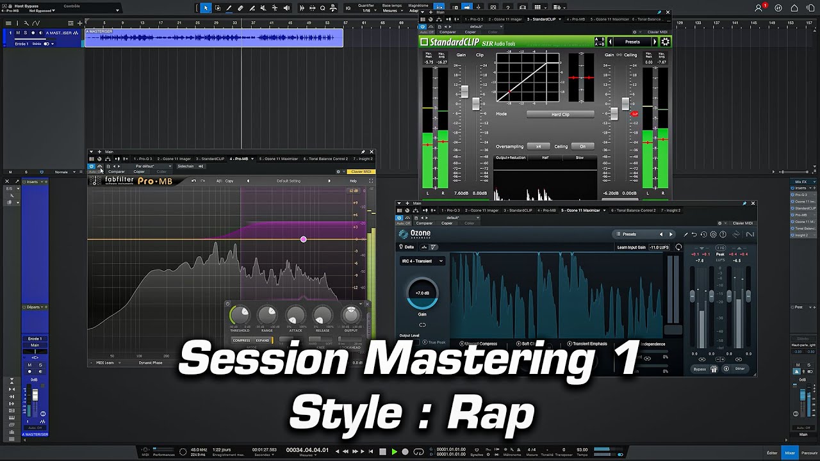Click next preset arrow in Pro-MB header
The width and height of the screenshot is (820, 461).
(x=329, y=181)
